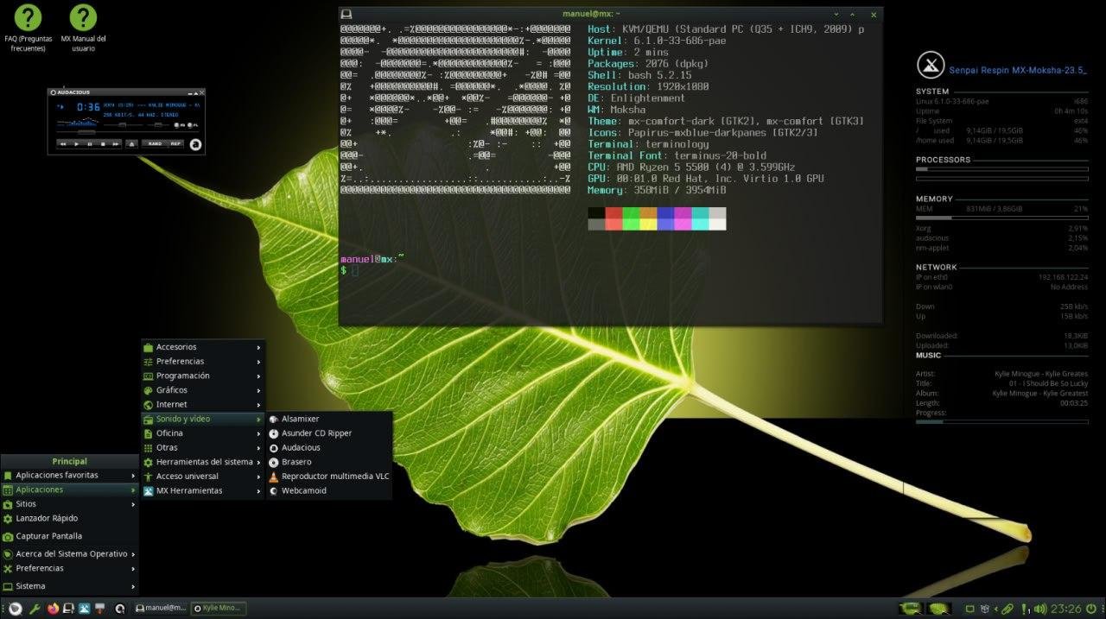
Task: Launch Asunder CD Ripper from submenu
Action: click(x=329, y=433)
